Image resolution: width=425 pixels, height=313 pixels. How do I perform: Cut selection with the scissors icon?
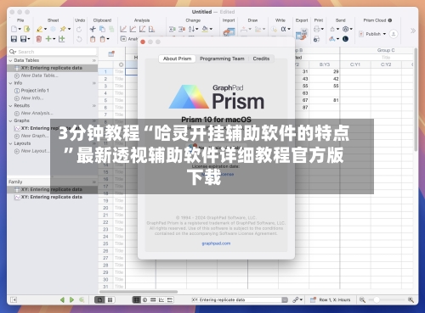pos(93,29)
